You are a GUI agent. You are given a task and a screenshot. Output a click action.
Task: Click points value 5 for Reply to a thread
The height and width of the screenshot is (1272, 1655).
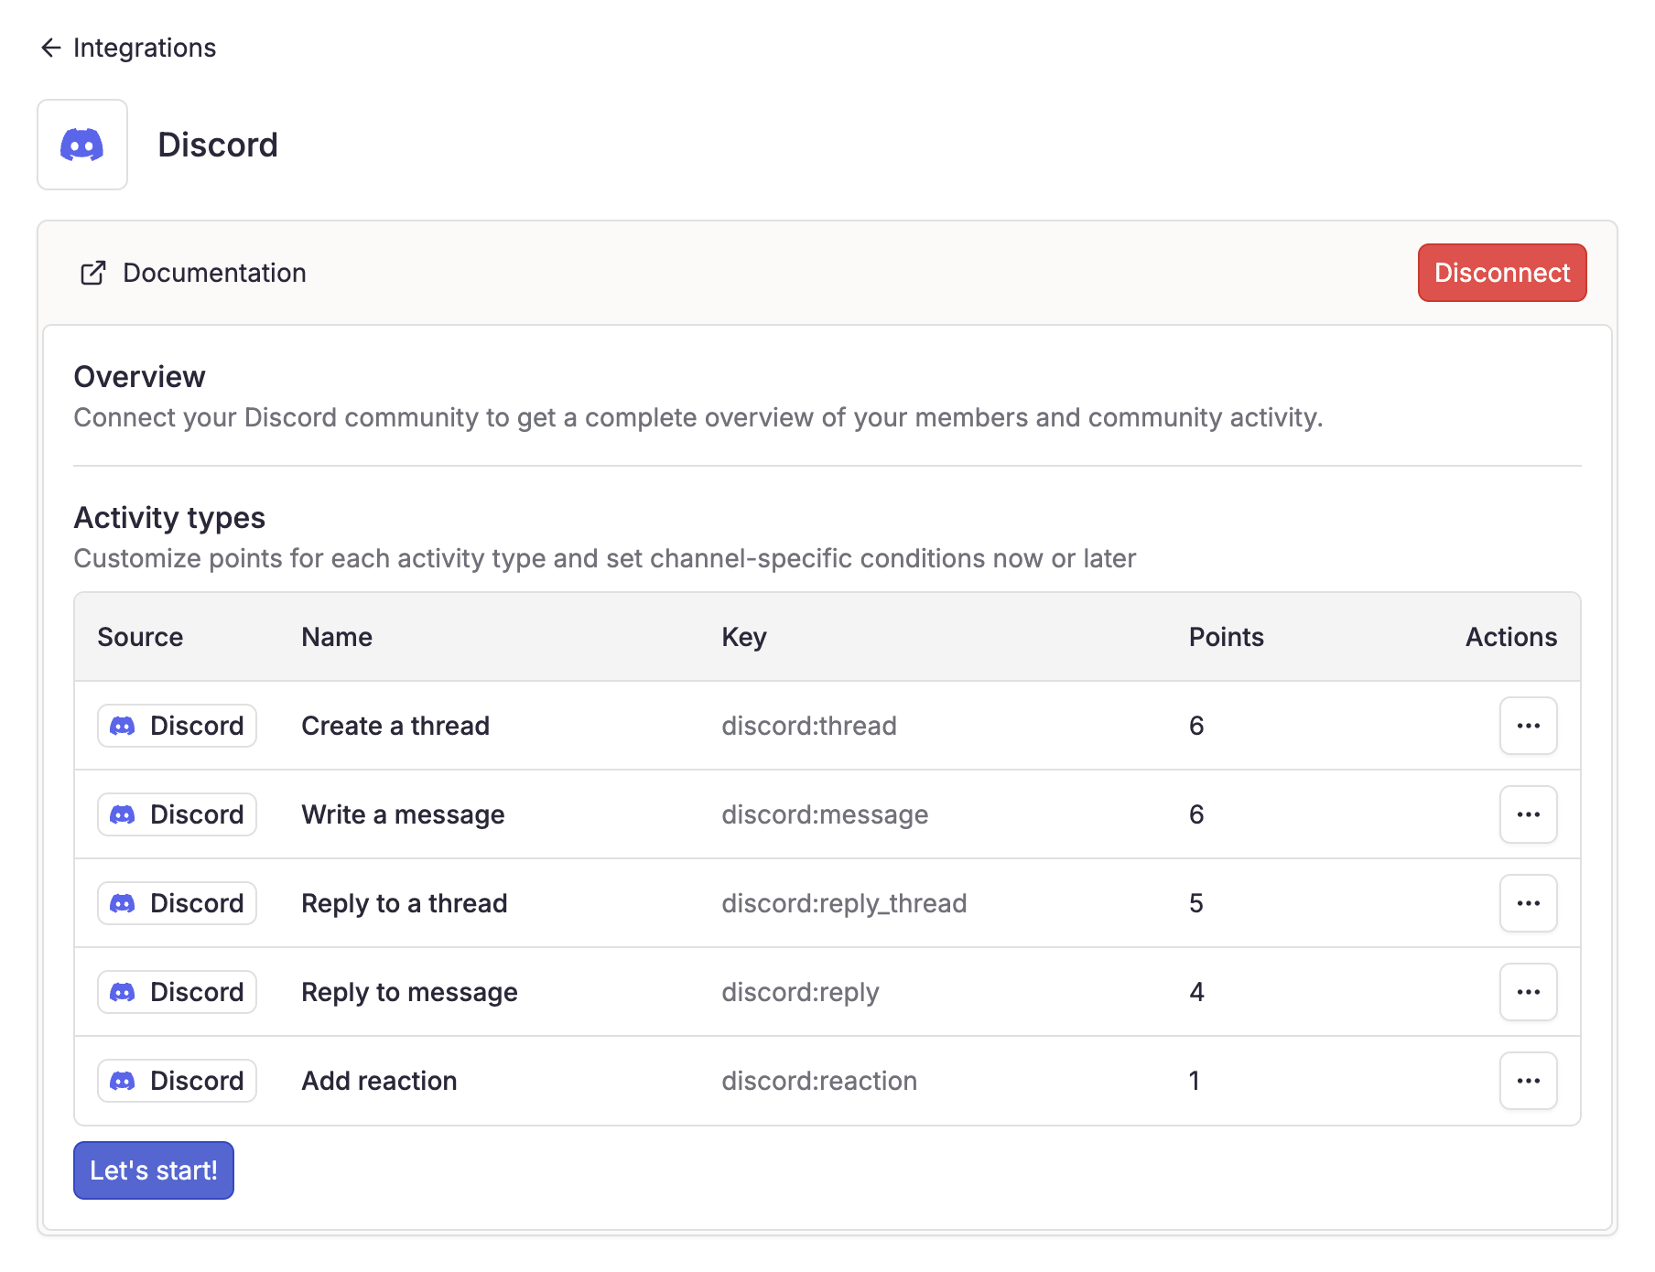tap(1196, 903)
